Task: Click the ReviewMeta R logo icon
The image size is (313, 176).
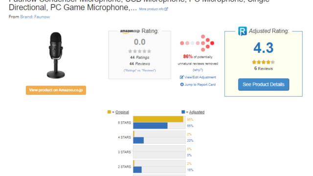Action: (x=243, y=31)
